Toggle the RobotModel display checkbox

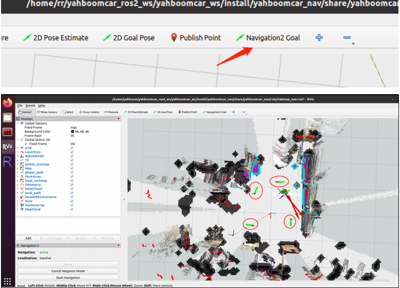72,156
